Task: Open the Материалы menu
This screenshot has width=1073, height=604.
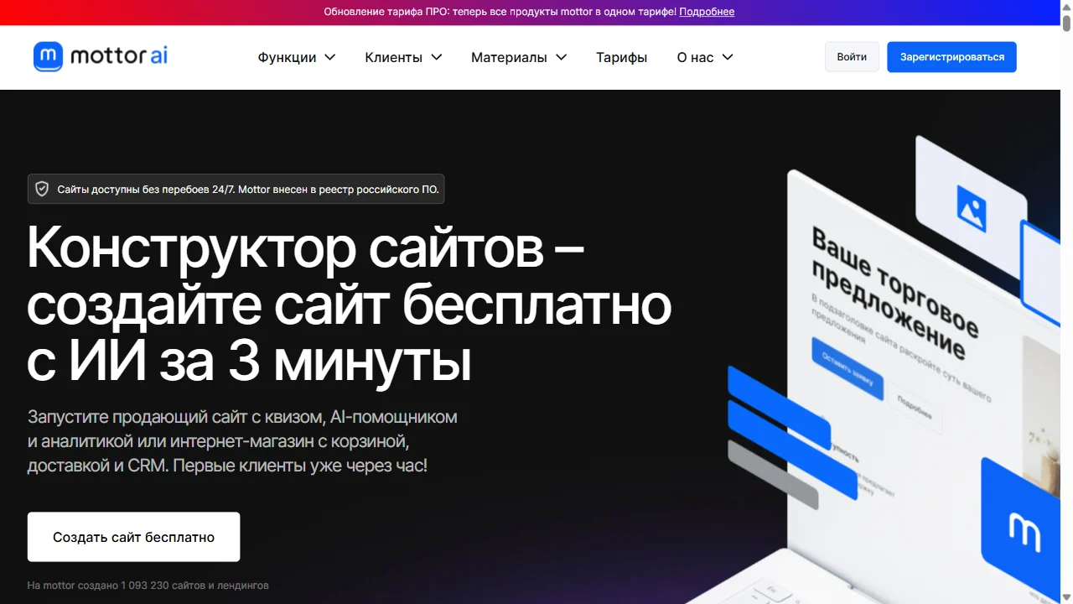Action: [x=519, y=57]
